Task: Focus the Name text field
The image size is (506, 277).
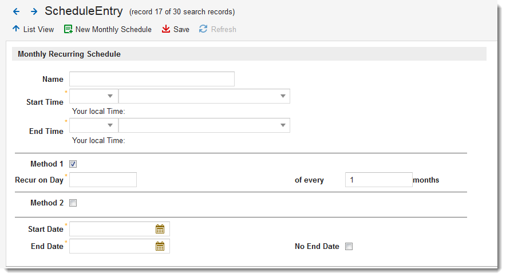Action: (x=152, y=79)
